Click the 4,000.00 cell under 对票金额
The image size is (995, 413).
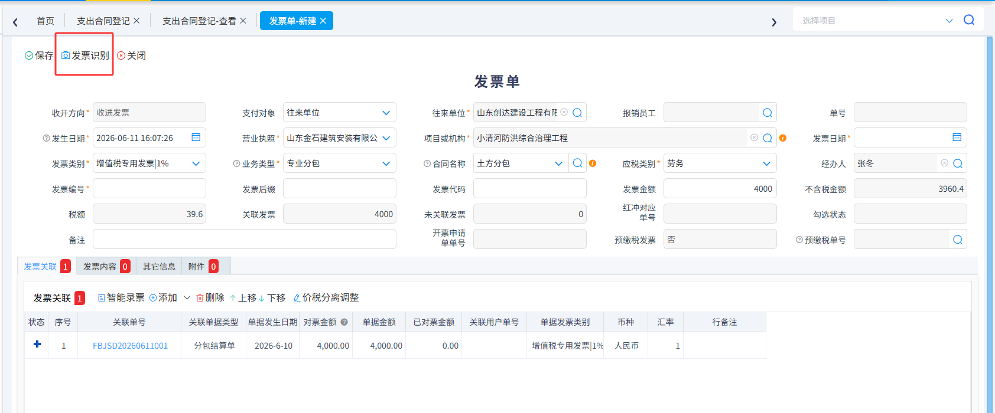point(326,346)
